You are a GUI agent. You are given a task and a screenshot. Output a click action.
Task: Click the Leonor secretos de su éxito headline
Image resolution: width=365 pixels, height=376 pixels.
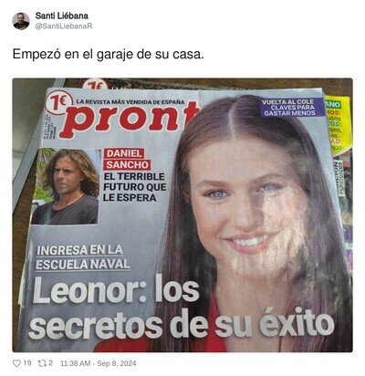coord(182,307)
